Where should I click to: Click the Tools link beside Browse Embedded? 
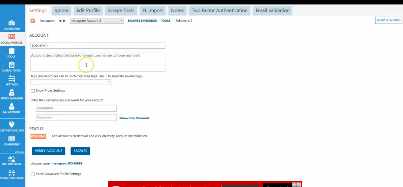pyautogui.click(x=165, y=21)
